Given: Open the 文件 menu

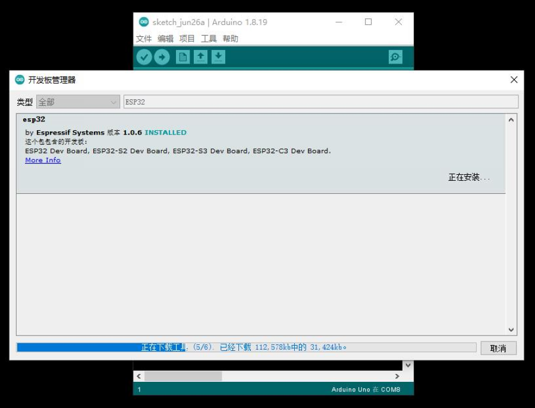Looking at the screenshot, I should tap(144, 39).
